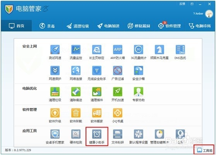The height and width of the screenshot is (155, 216).
Task: Open 默认程序设置 default programs
Action: pyautogui.click(x=139, y=137)
